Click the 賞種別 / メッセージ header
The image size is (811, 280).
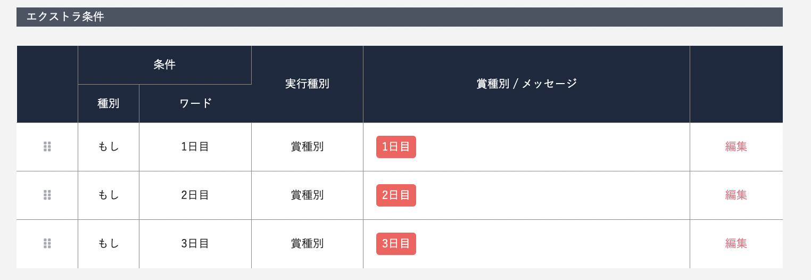(x=526, y=84)
